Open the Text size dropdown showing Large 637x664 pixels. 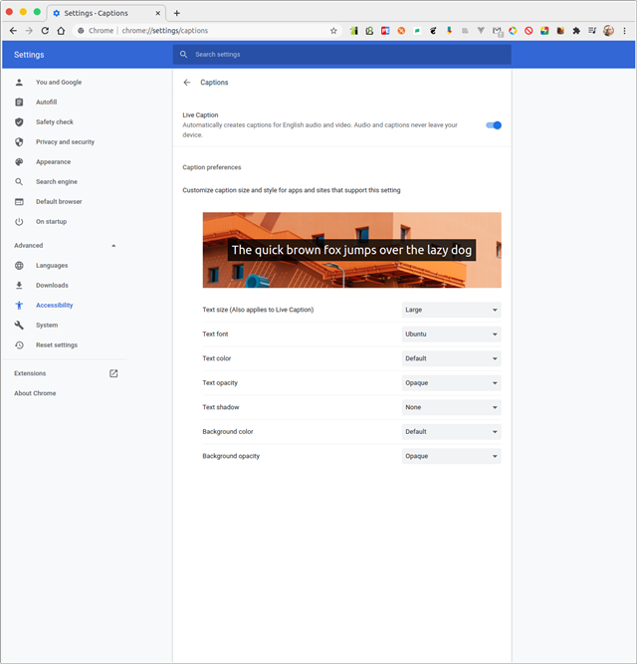click(451, 310)
